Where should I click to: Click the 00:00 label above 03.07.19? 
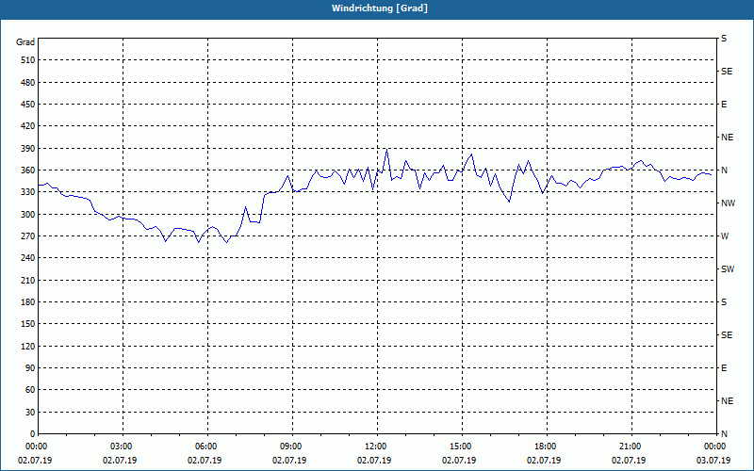coord(713,447)
